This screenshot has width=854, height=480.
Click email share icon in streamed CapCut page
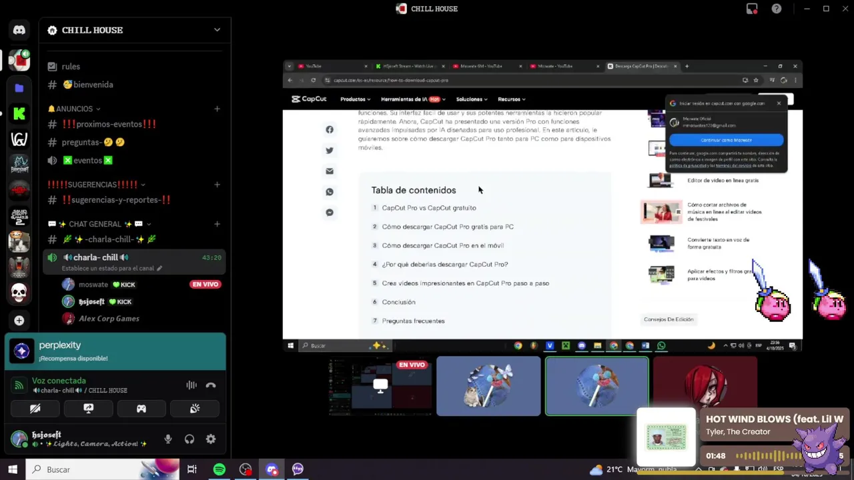[330, 171]
